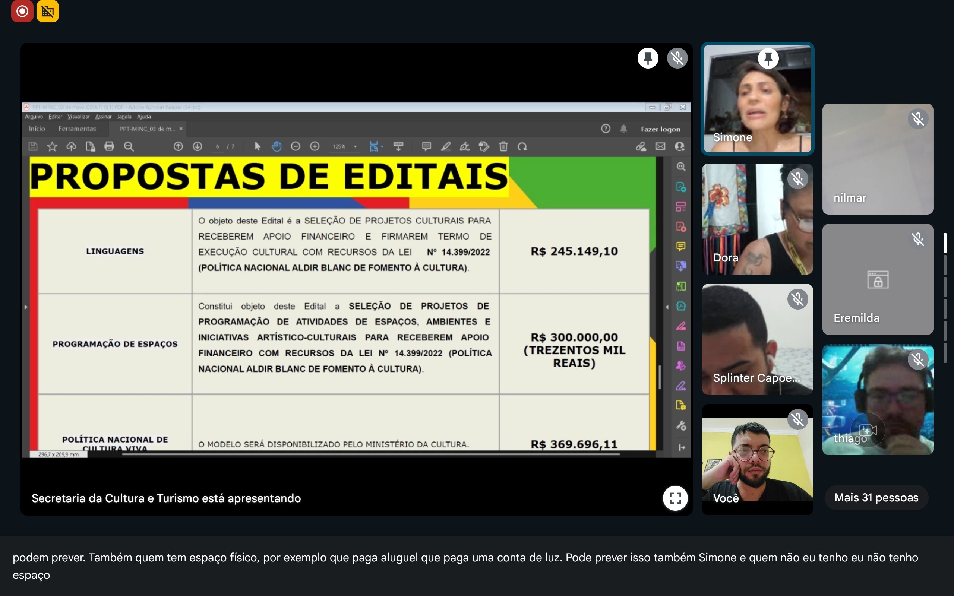Select the Splinter Capoe participant tile
Screen dimensions: 954x596
[x=757, y=339]
